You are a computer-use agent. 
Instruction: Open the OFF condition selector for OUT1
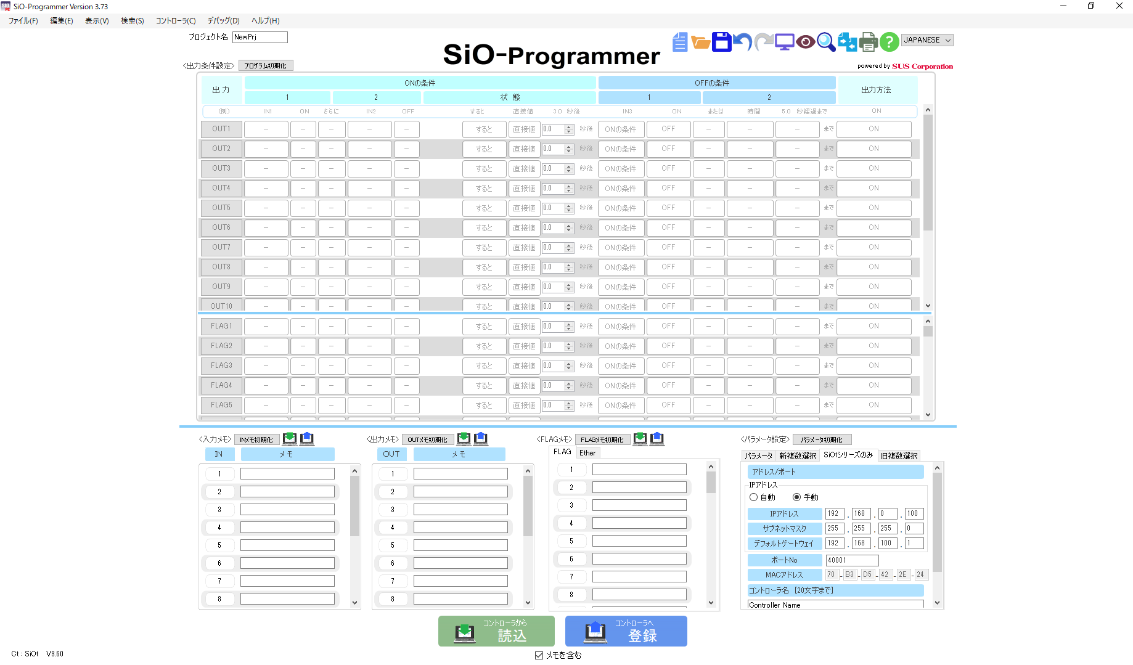pyautogui.click(x=668, y=129)
